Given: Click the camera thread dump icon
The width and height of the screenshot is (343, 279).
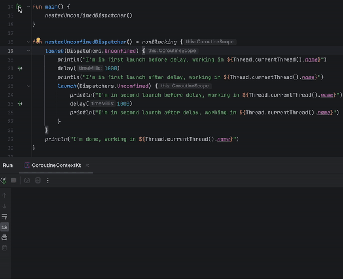Looking at the screenshot, I should click(x=26, y=180).
